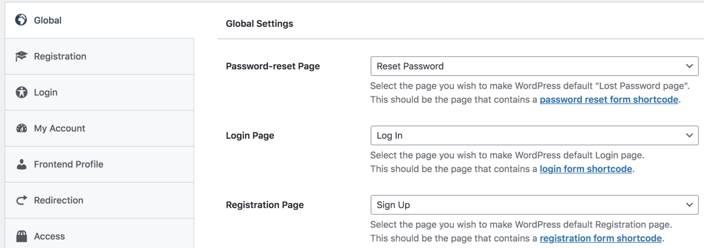Click the graduation cap Registration icon
704x248 pixels.
point(21,57)
